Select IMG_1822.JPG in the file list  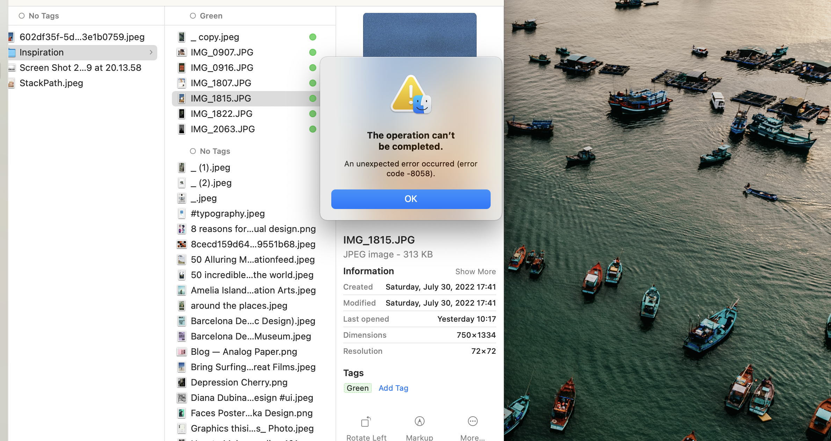(x=221, y=114)
